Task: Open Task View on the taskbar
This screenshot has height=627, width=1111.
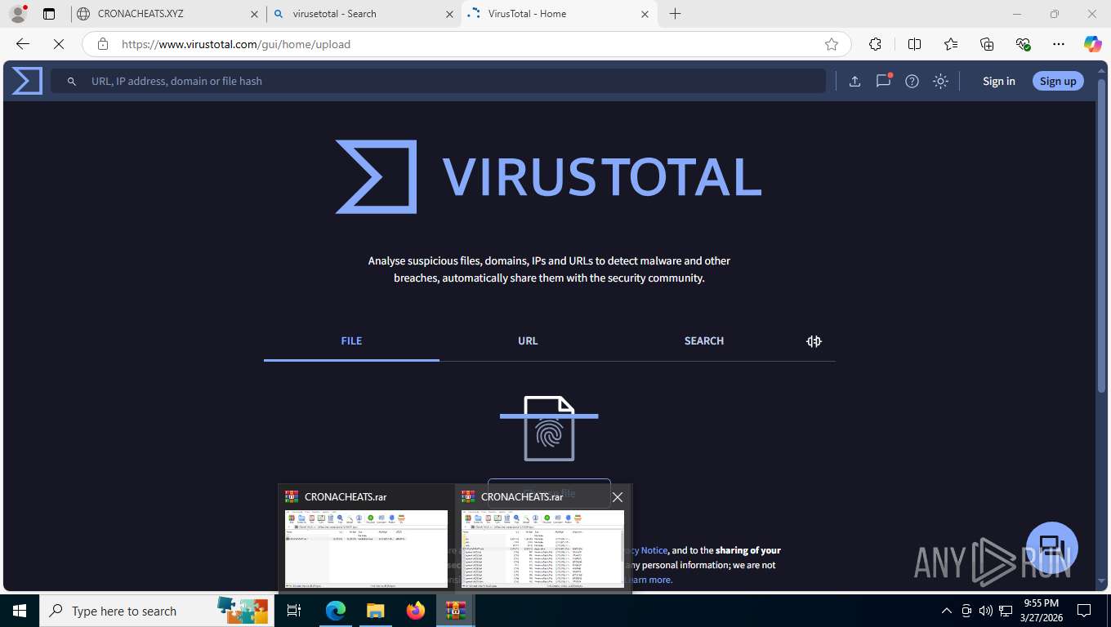Action: 294,611
